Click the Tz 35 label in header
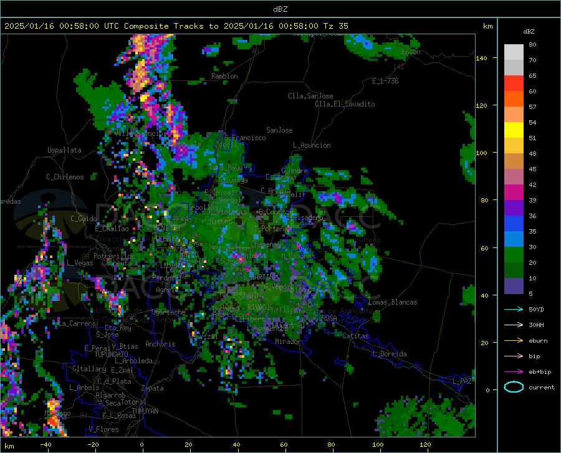The height and width of the screenshot is (453, 561). click(335, 26)
